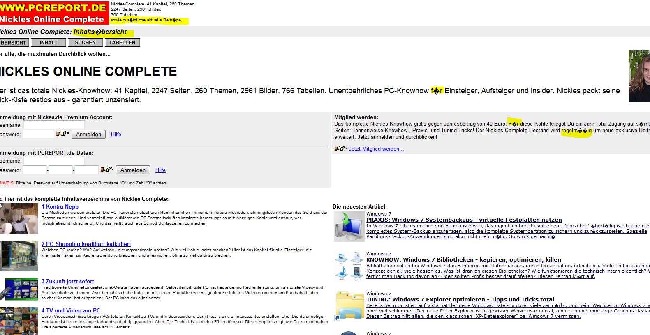
Task: Open the TABELLEN tab button
Action: 122,42
